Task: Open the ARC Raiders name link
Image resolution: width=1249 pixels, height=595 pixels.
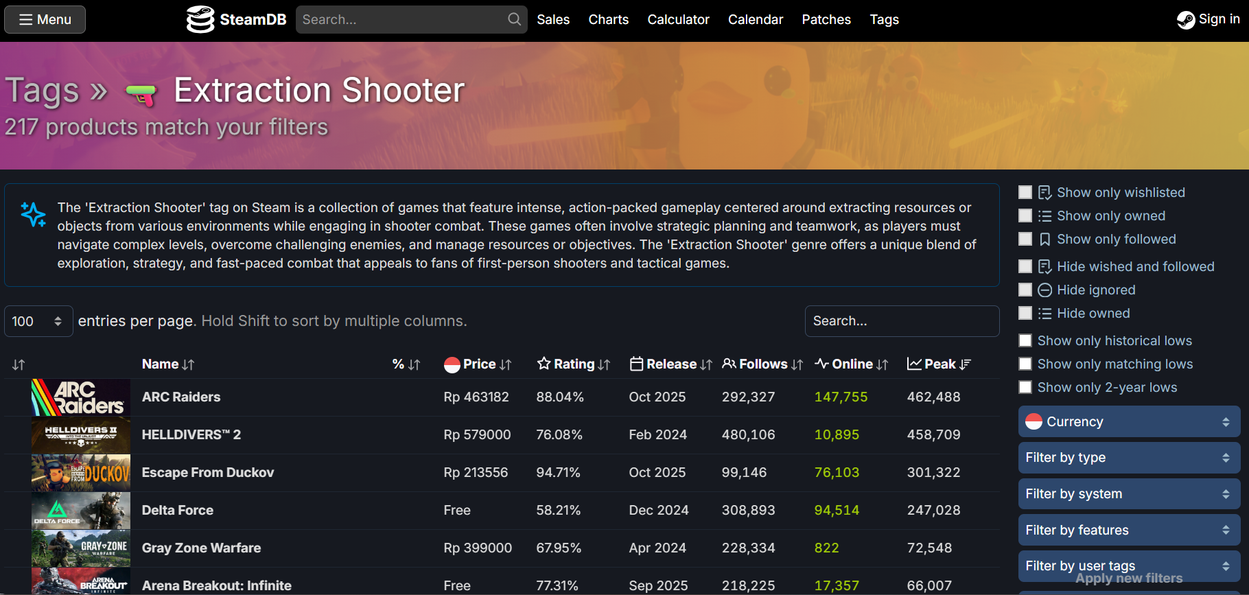Action: pos(181,397)
